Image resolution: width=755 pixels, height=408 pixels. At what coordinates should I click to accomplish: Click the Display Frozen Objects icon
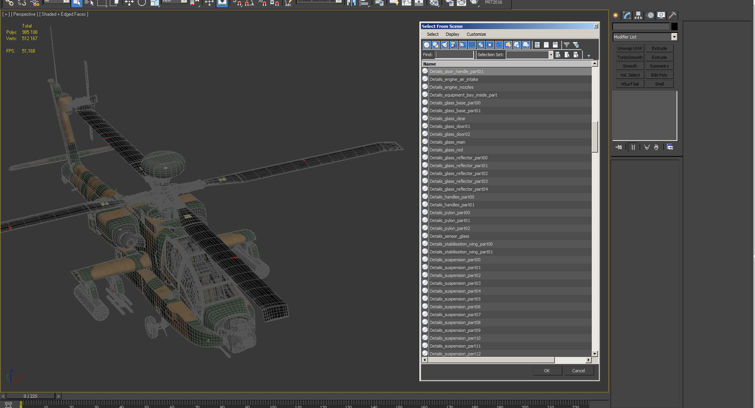point(517,45)
